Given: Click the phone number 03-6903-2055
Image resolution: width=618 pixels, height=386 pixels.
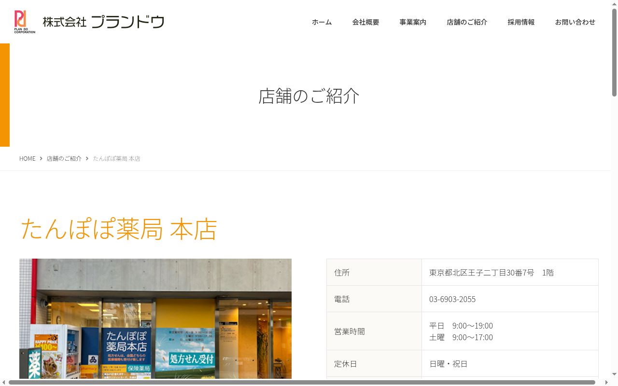Looking at the screenshot, I should [x=452, y=299].
